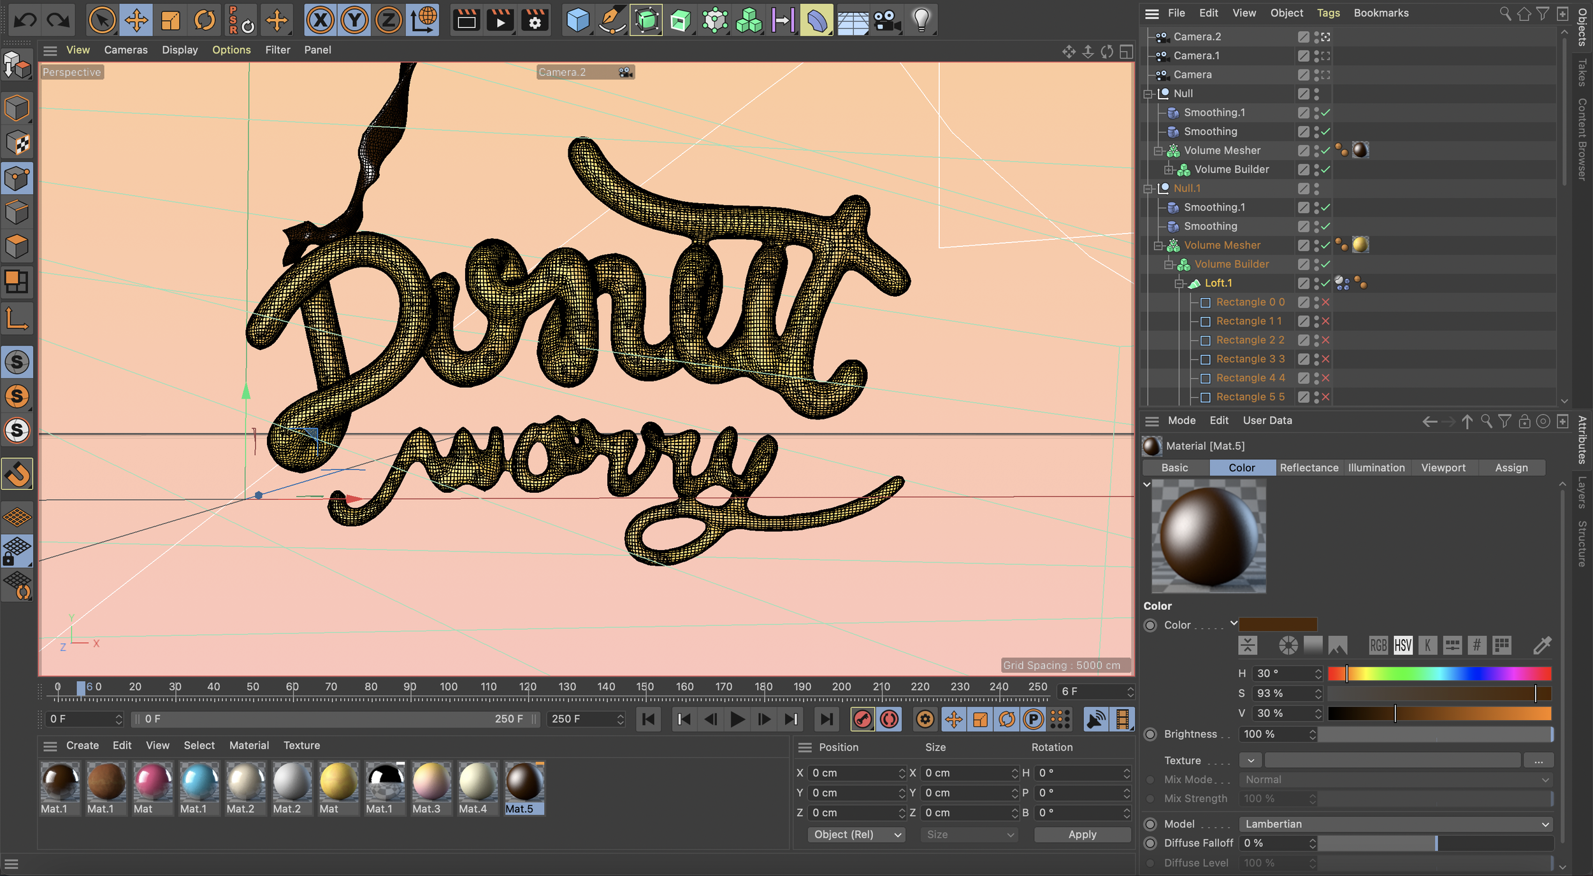
Task: Click the Cube primitive icon
Action: (577, 20)
